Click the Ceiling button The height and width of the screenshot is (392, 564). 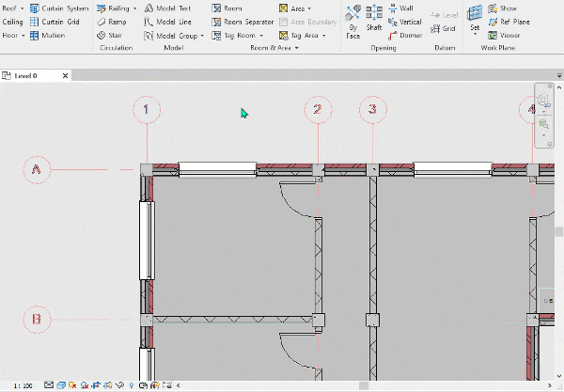coord(12,22)
